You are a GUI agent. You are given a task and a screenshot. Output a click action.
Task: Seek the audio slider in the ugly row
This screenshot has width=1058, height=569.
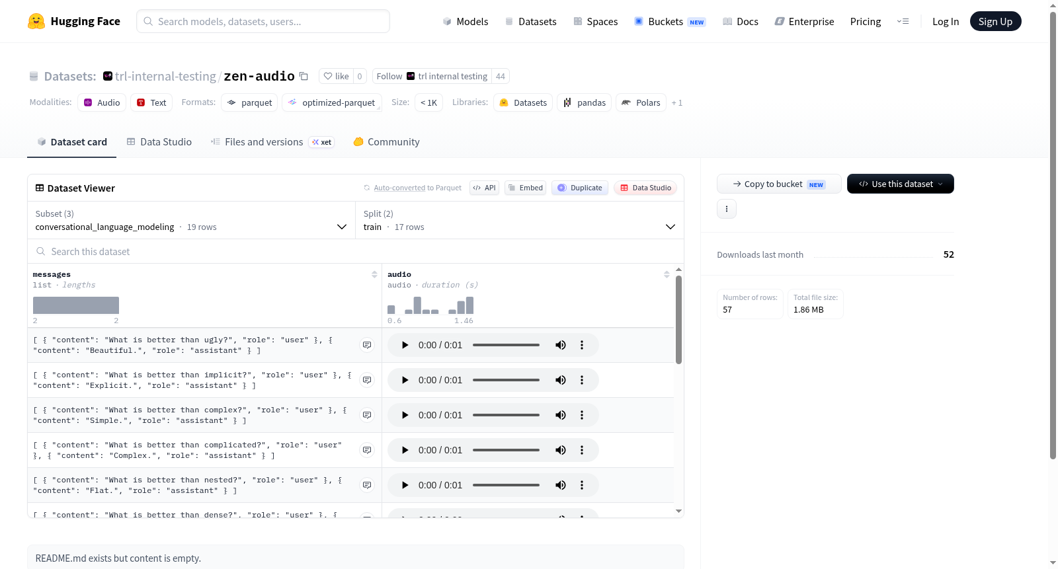click(506, 345)
